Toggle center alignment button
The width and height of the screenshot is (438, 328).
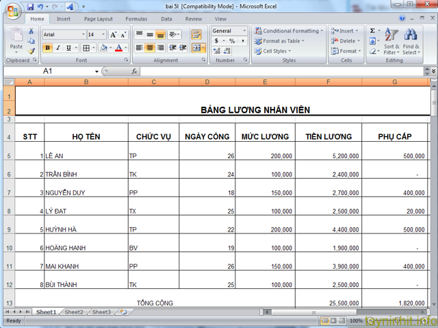pyautogui.click(x=150, y=48)
